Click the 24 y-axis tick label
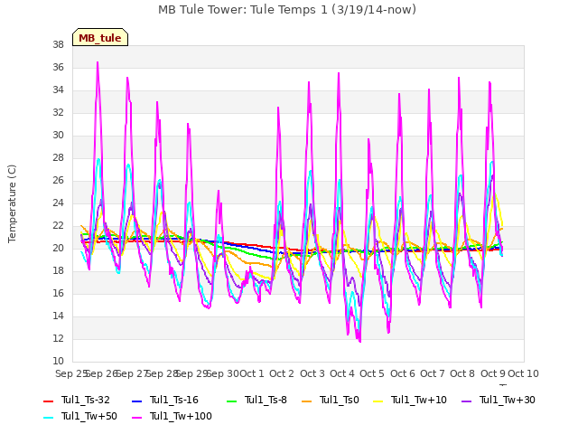Screen dimensions: 578x434 tap(58, 203)
